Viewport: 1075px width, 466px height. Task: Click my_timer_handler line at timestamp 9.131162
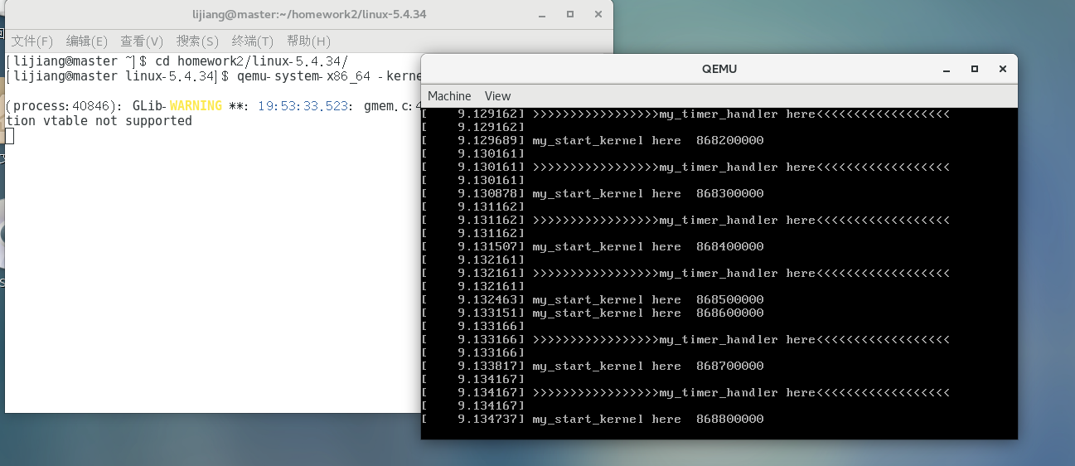[740, 221]
